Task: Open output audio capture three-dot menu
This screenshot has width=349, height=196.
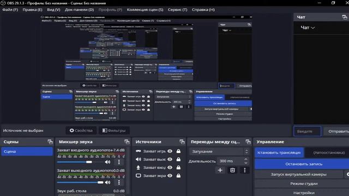Action: pos(119,182)
